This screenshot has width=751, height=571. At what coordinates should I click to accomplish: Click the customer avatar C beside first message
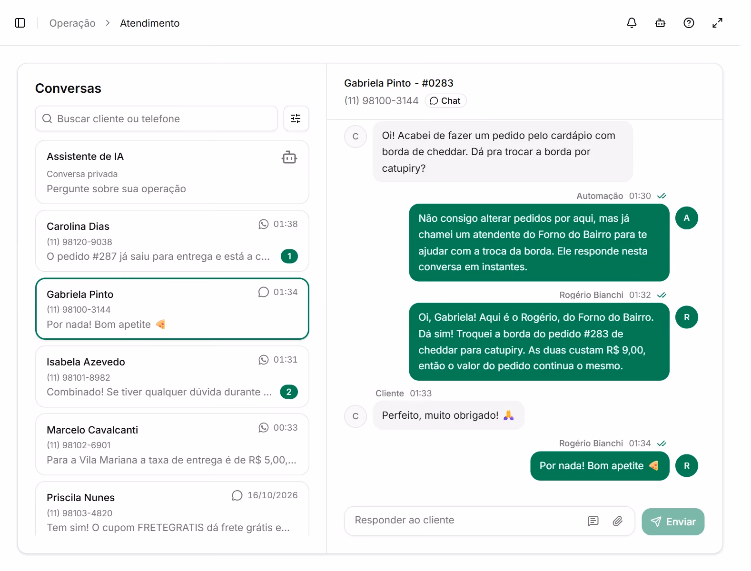[x=356, y=137]
